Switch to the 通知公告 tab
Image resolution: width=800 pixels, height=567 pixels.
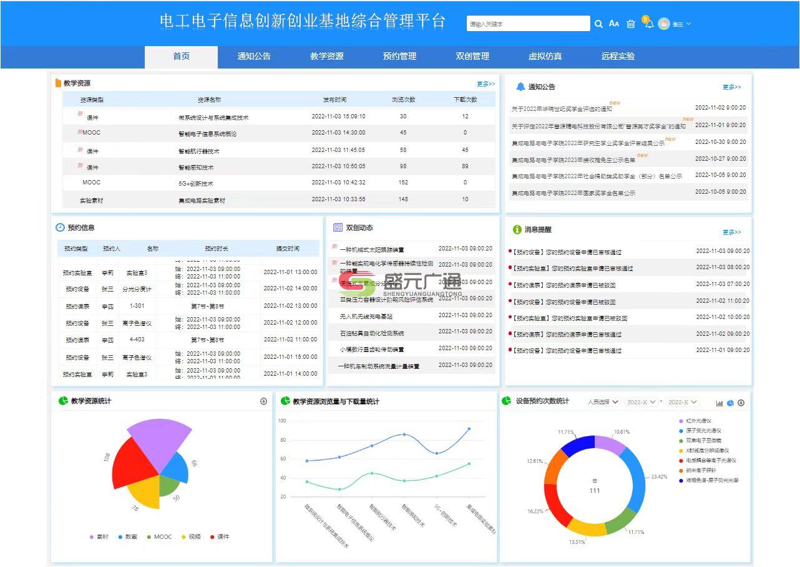pos(253,56)
